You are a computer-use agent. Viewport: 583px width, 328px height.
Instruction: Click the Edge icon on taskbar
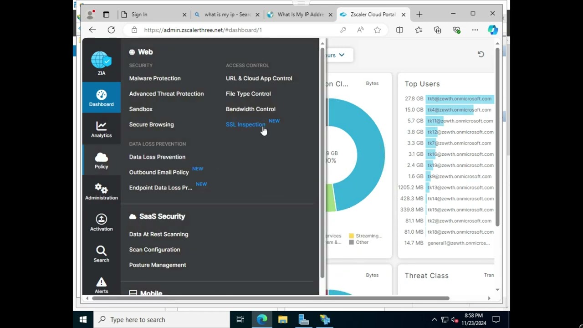pyautogui.click(x=262, y=319)
